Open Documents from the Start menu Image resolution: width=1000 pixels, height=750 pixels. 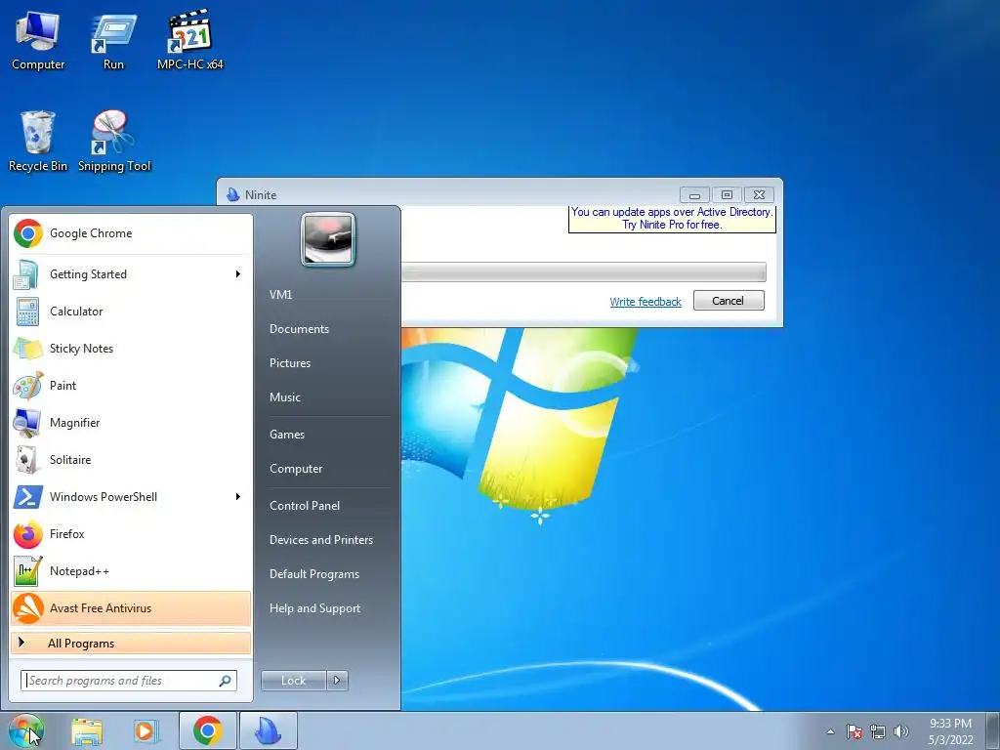tap(299, 329)
